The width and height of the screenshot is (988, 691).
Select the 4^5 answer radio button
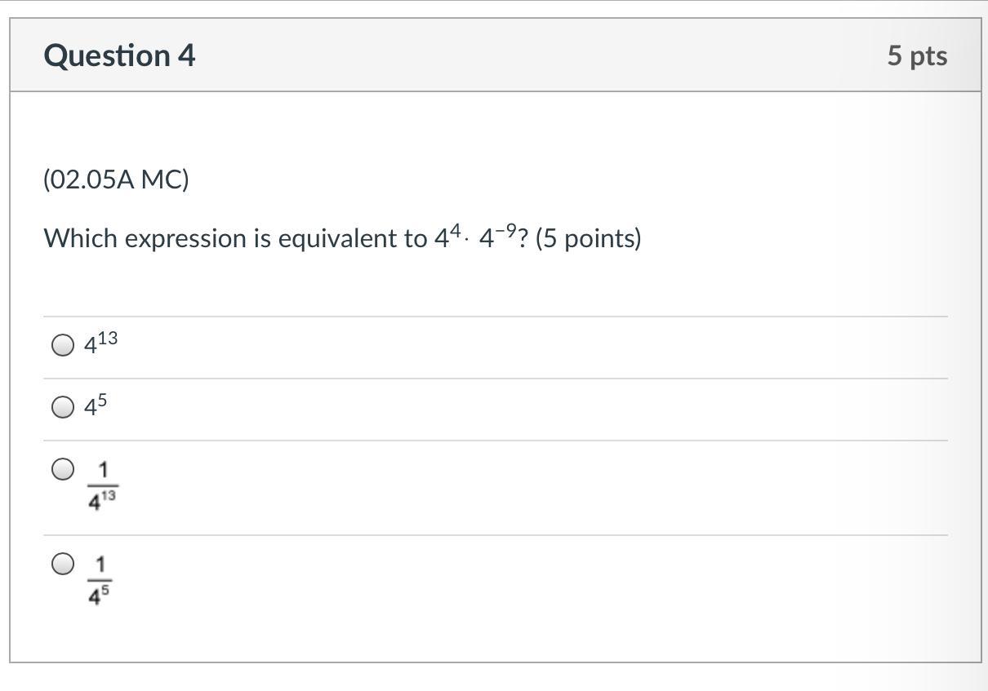click(x=63, y=407)
